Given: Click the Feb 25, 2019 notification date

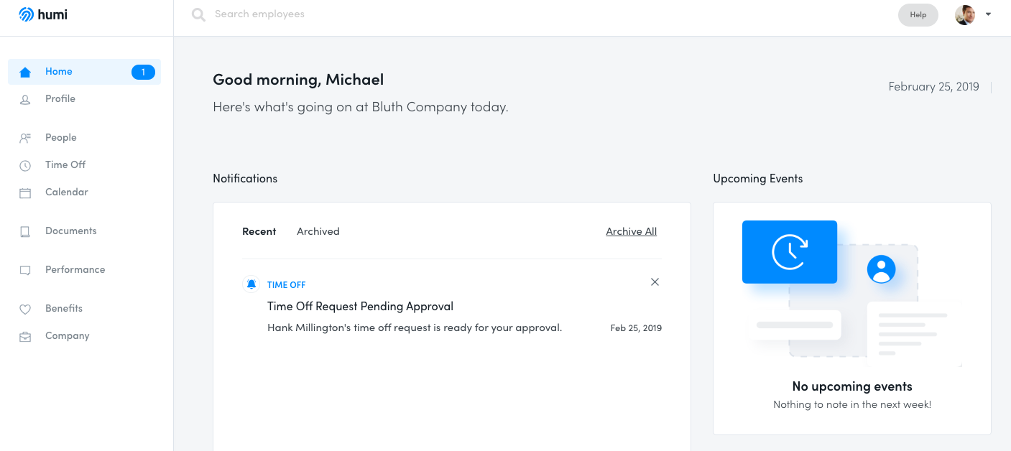Looking at the screenshot, I should pyautogui.click(x=636, y=328).
